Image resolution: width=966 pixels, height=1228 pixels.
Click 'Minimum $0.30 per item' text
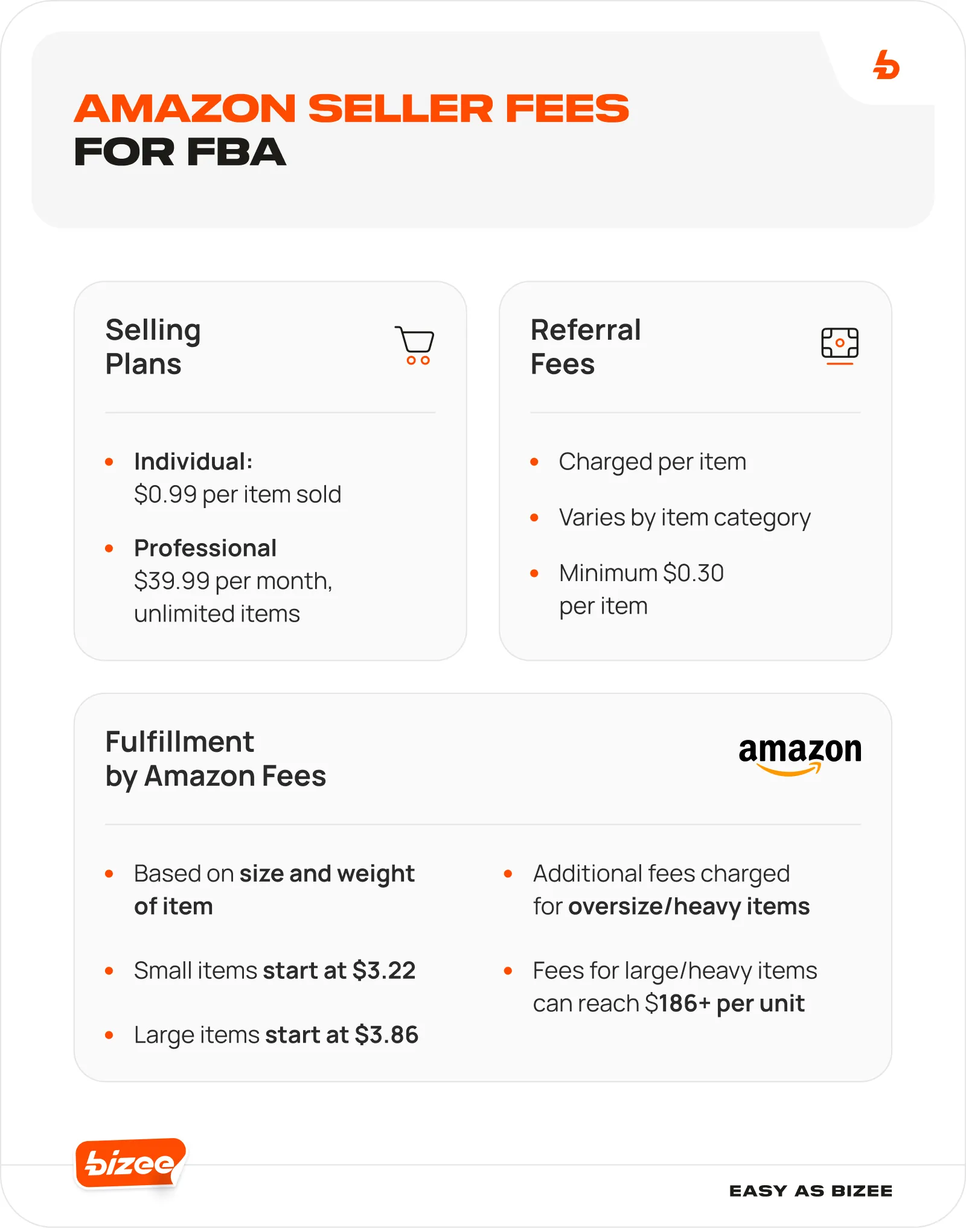click(641, 589)
